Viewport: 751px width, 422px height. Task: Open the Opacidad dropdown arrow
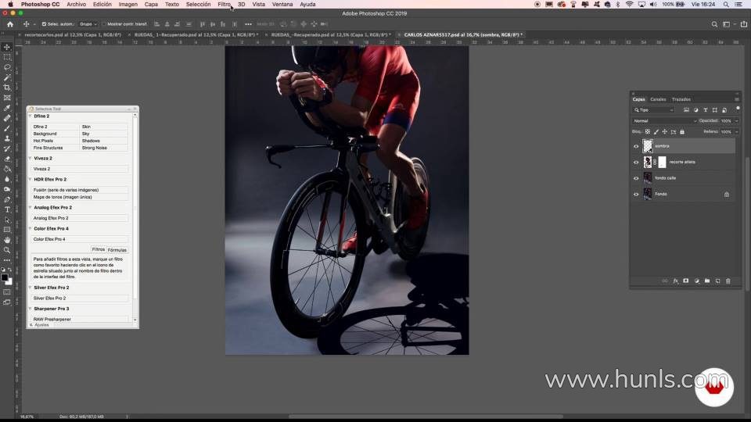[x=737, y=121]
